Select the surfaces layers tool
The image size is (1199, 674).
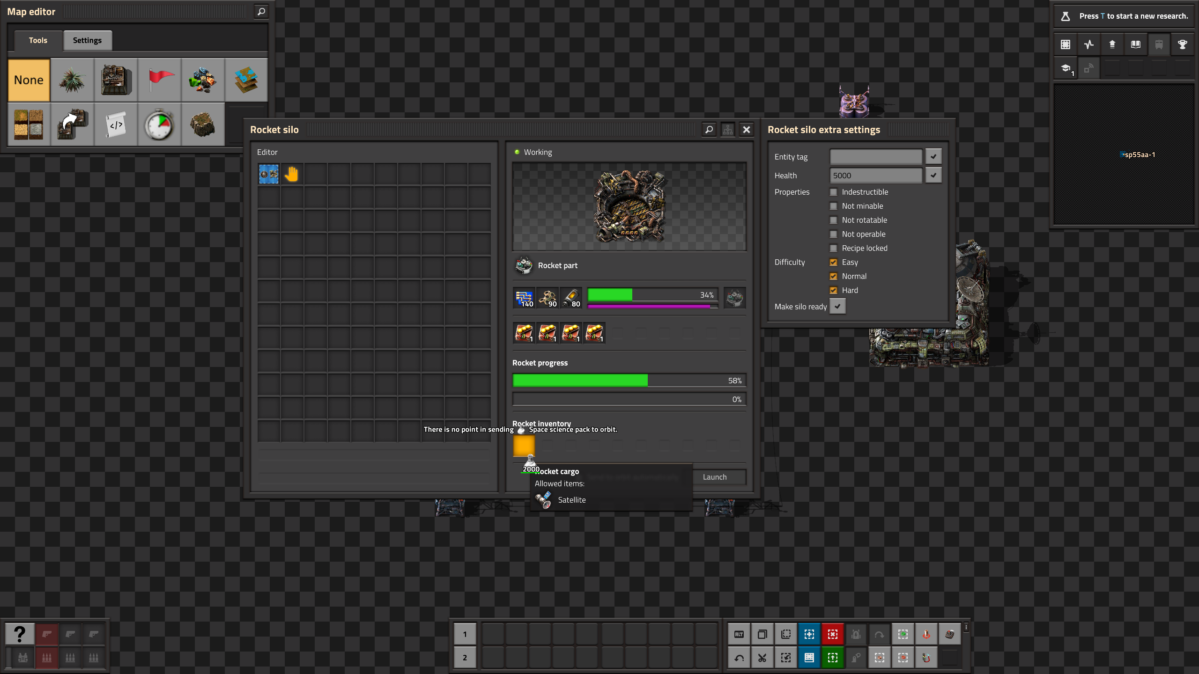click(x=246, y=80)
